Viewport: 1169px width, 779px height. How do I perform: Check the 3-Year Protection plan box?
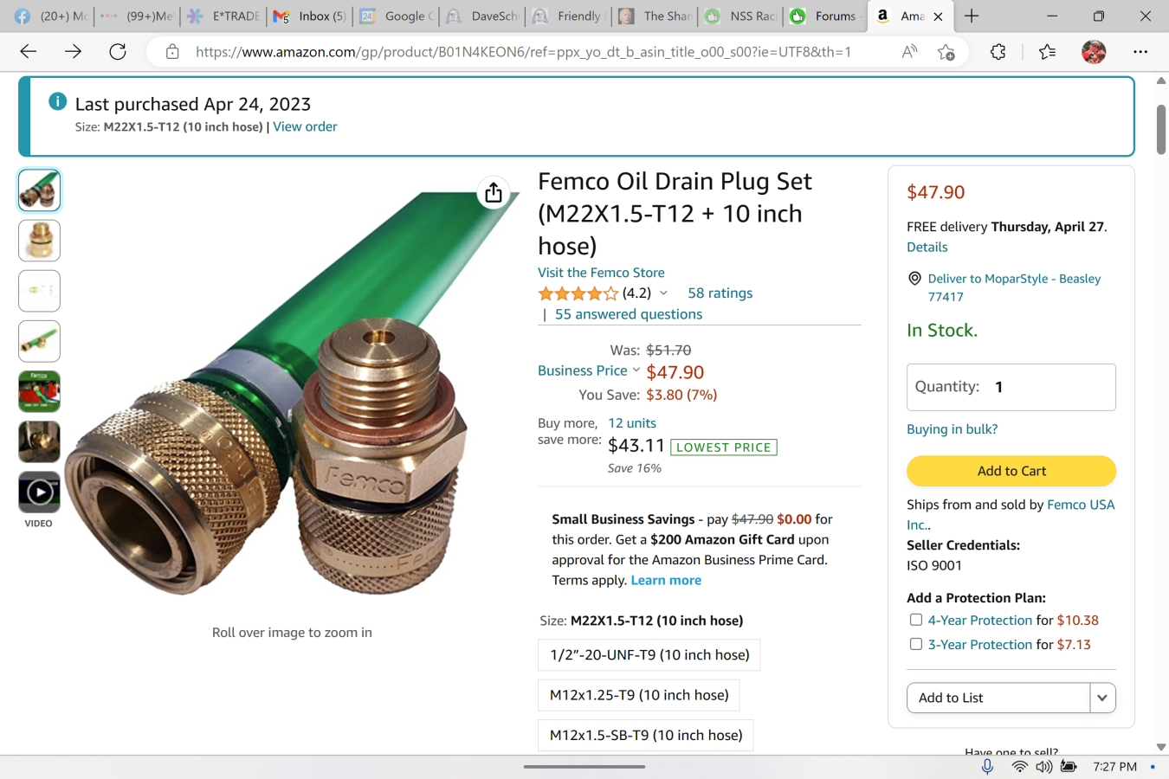coord(916,644)
